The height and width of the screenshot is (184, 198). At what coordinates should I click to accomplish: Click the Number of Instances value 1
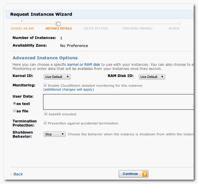pos(61,38)
